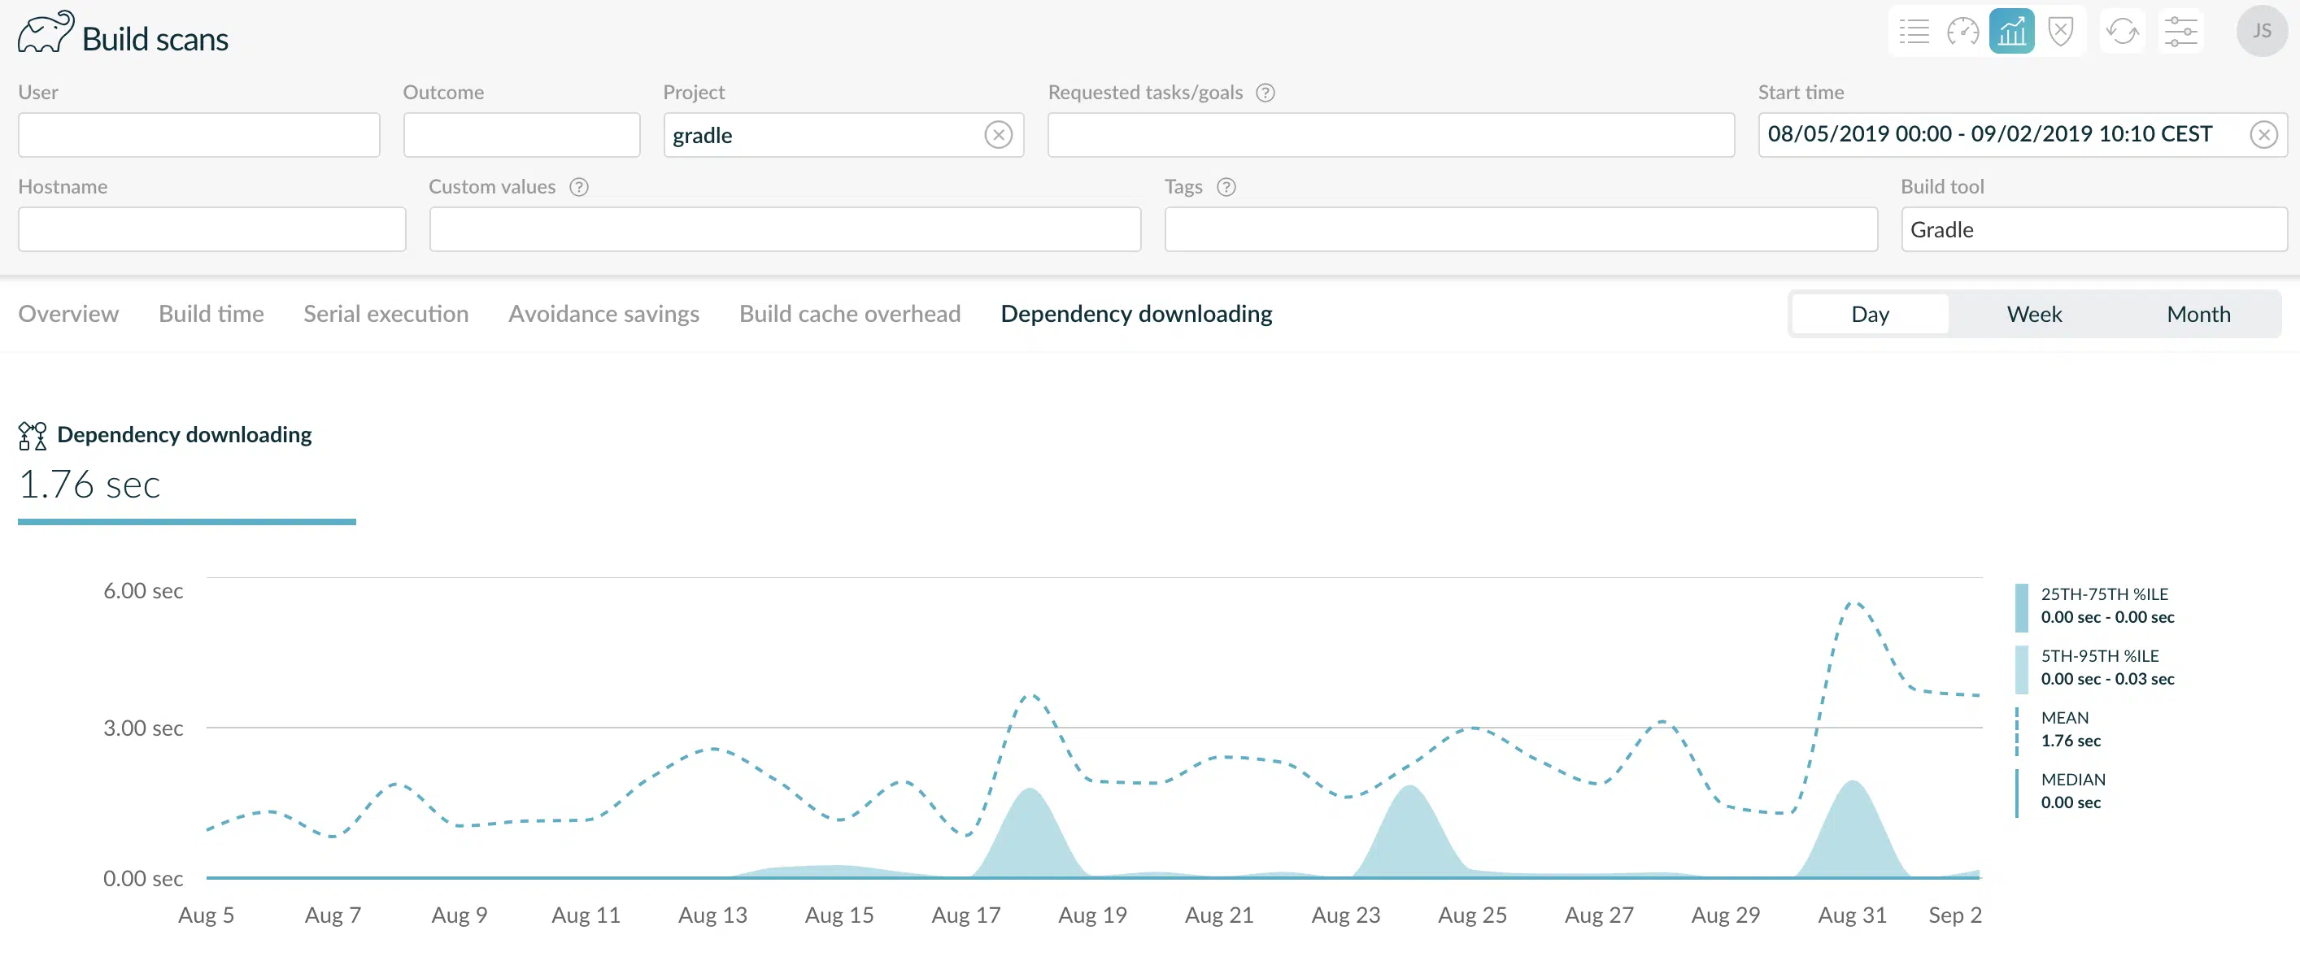Open the Outcome filter dropdown
The image size is (2300, 974).
pyautogui.click(x=521, y=135)
